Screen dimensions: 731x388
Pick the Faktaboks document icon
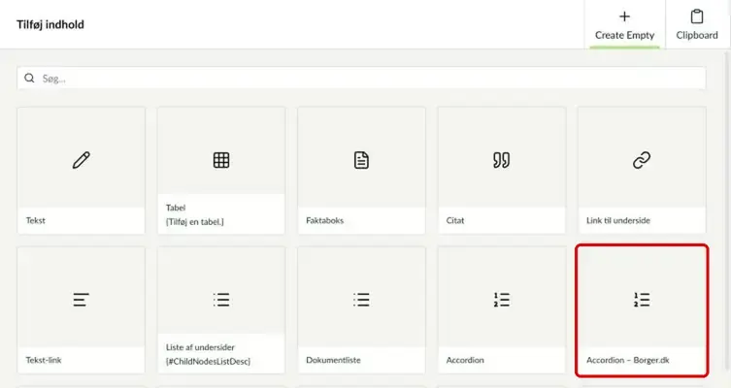[361, 160]
